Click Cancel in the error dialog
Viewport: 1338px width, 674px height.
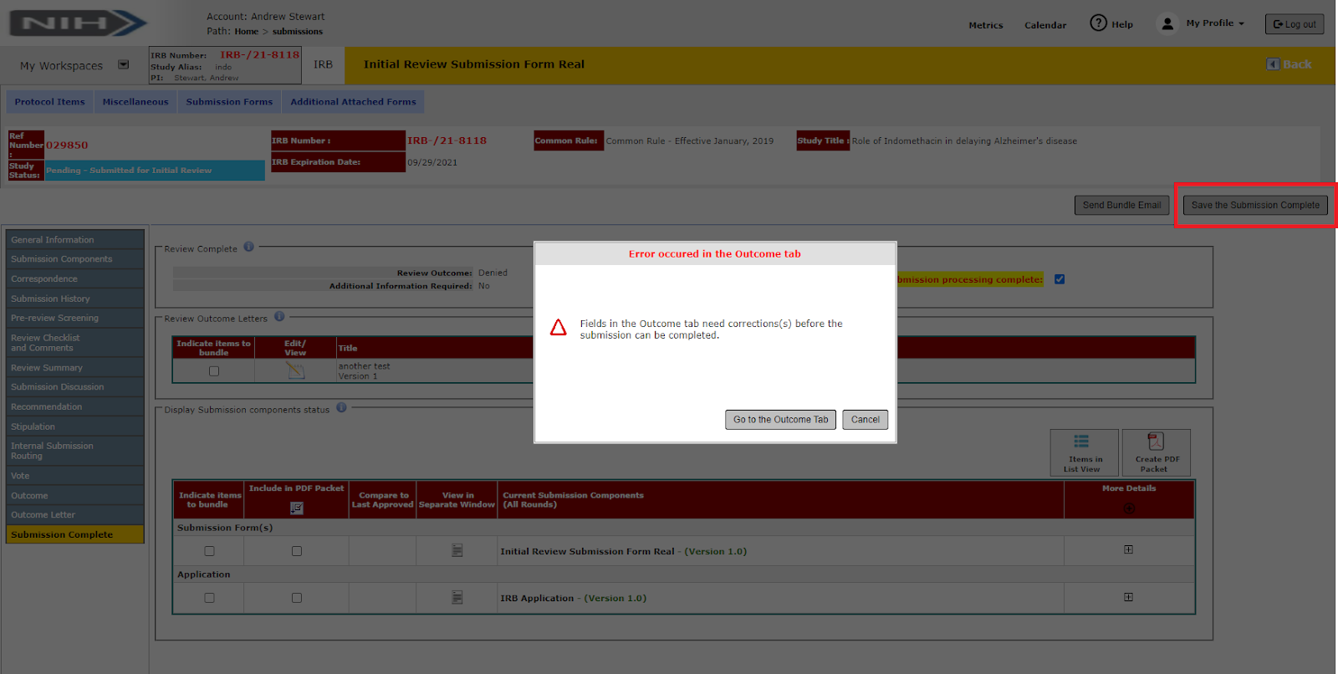(865, 420)
